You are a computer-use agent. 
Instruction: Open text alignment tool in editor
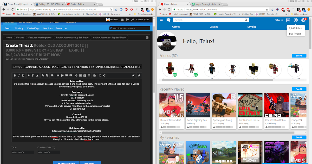[52, 75]
